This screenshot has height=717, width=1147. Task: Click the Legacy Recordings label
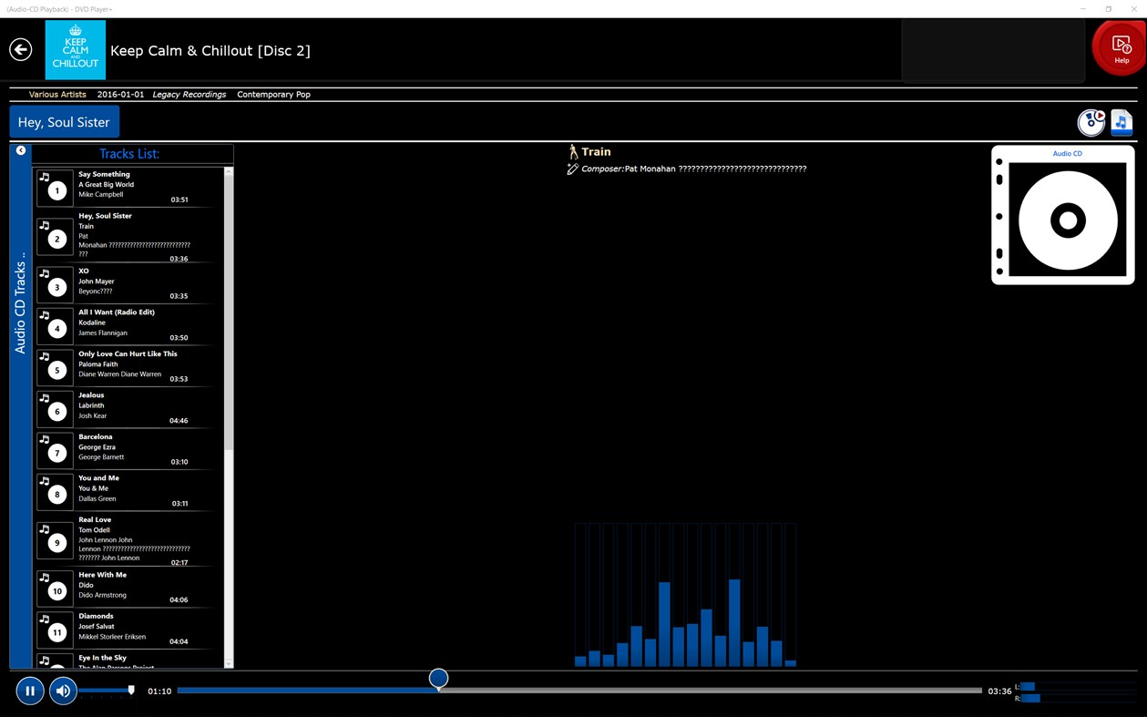[189, 94]
